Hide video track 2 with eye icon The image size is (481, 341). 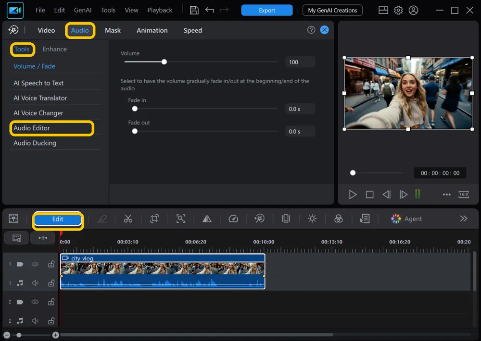point(35,302)
